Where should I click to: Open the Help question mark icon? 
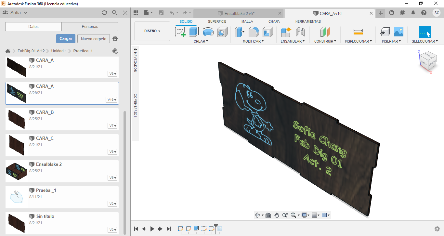click(x=424, y=13)
